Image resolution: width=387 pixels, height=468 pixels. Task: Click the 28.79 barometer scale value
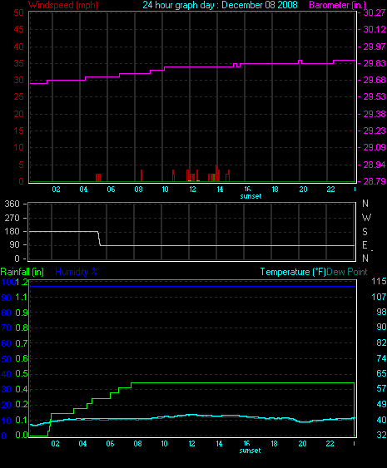pyautogui.click(x=374, y=181)
